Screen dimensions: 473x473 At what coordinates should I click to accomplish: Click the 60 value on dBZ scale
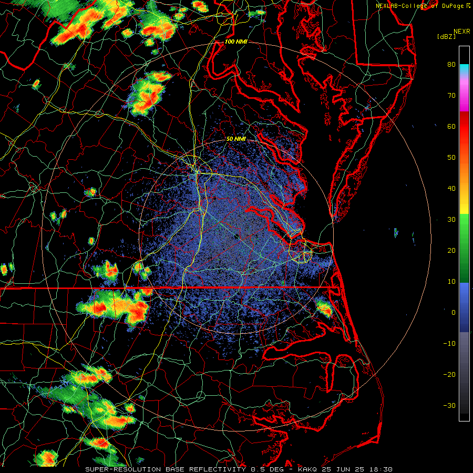(x=451, y=127)
